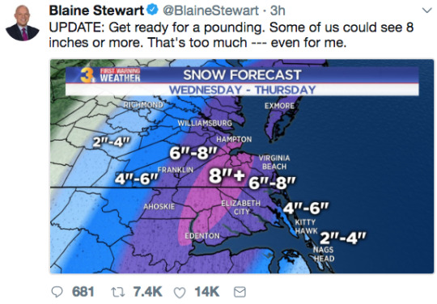Open the @BlaineStewart handle link
437x304 pixels.
pos(210,11)
